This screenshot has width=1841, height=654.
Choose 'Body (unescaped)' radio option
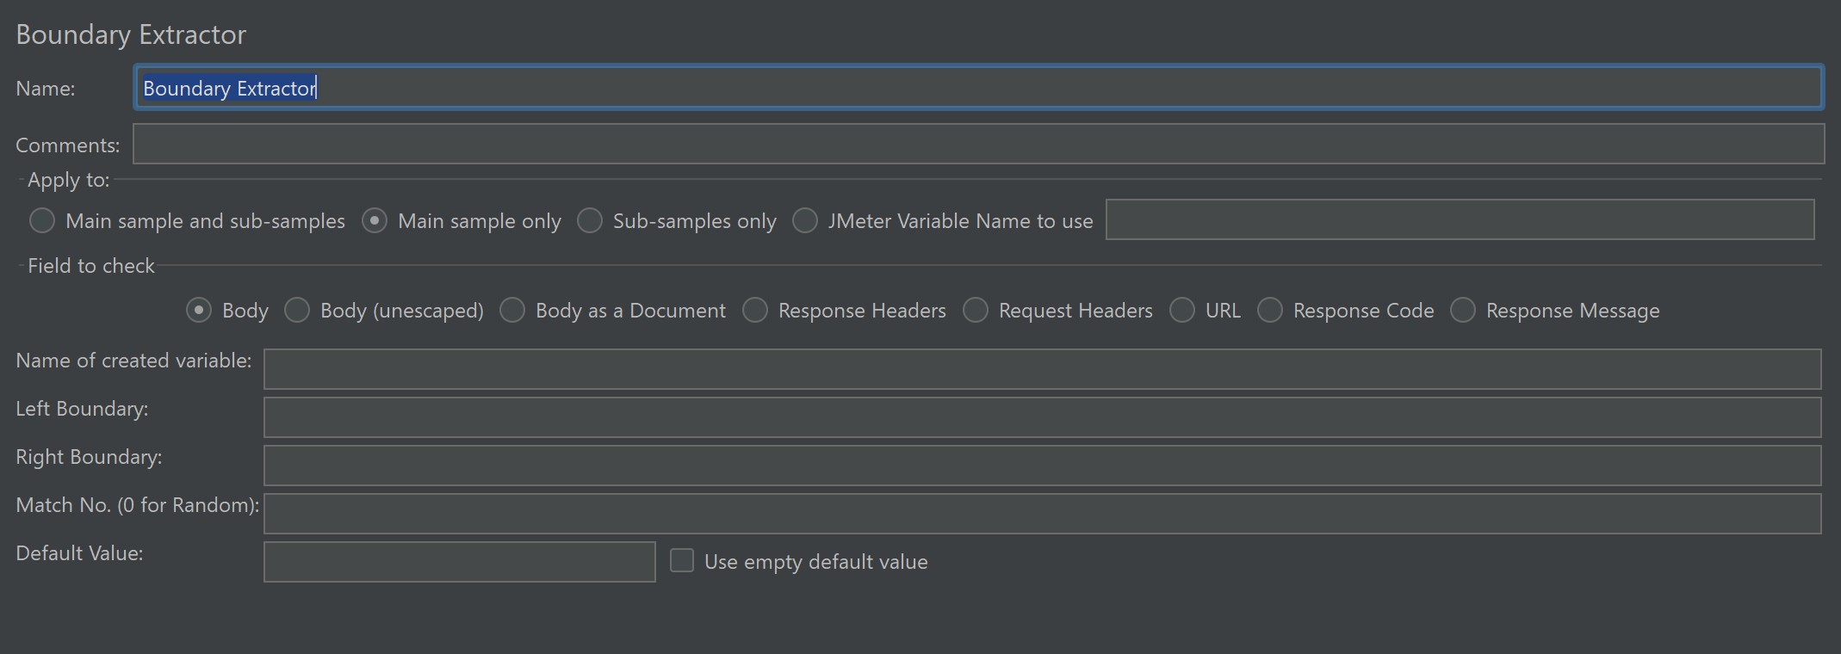pos(297,311)
